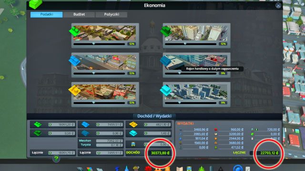305x171 pixels.
Task: Click the 4821,10 industry income field
Action: point(158,124)
